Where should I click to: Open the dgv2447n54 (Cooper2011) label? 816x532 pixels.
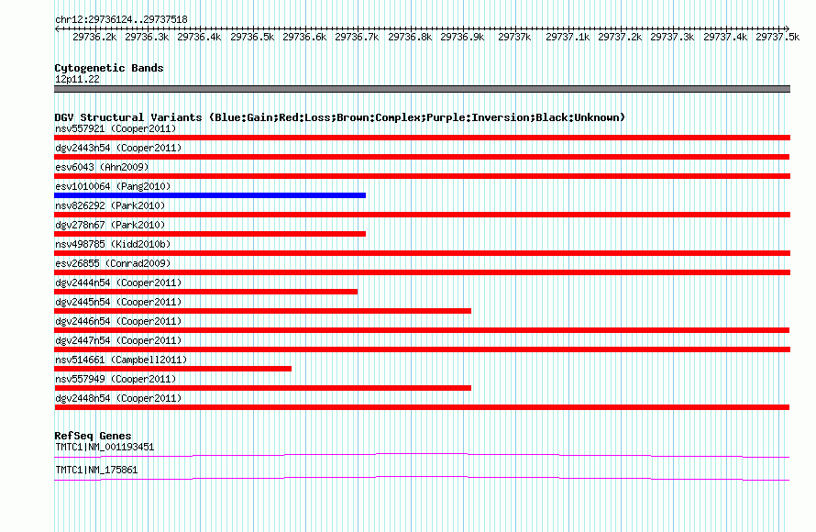tap(118, 340)
